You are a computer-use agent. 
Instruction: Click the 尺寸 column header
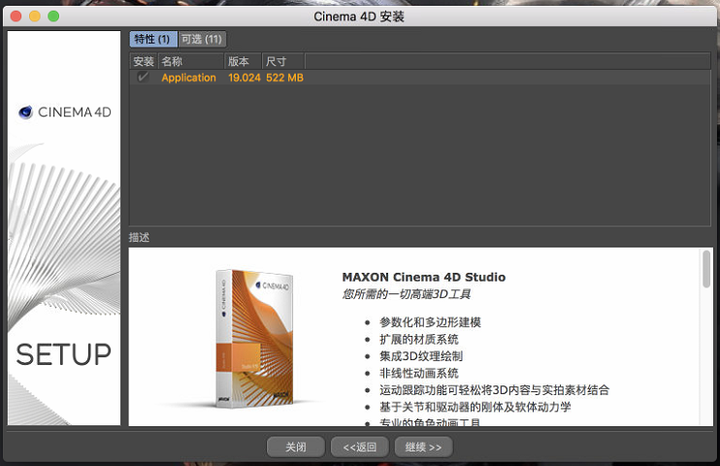point(283,61)
